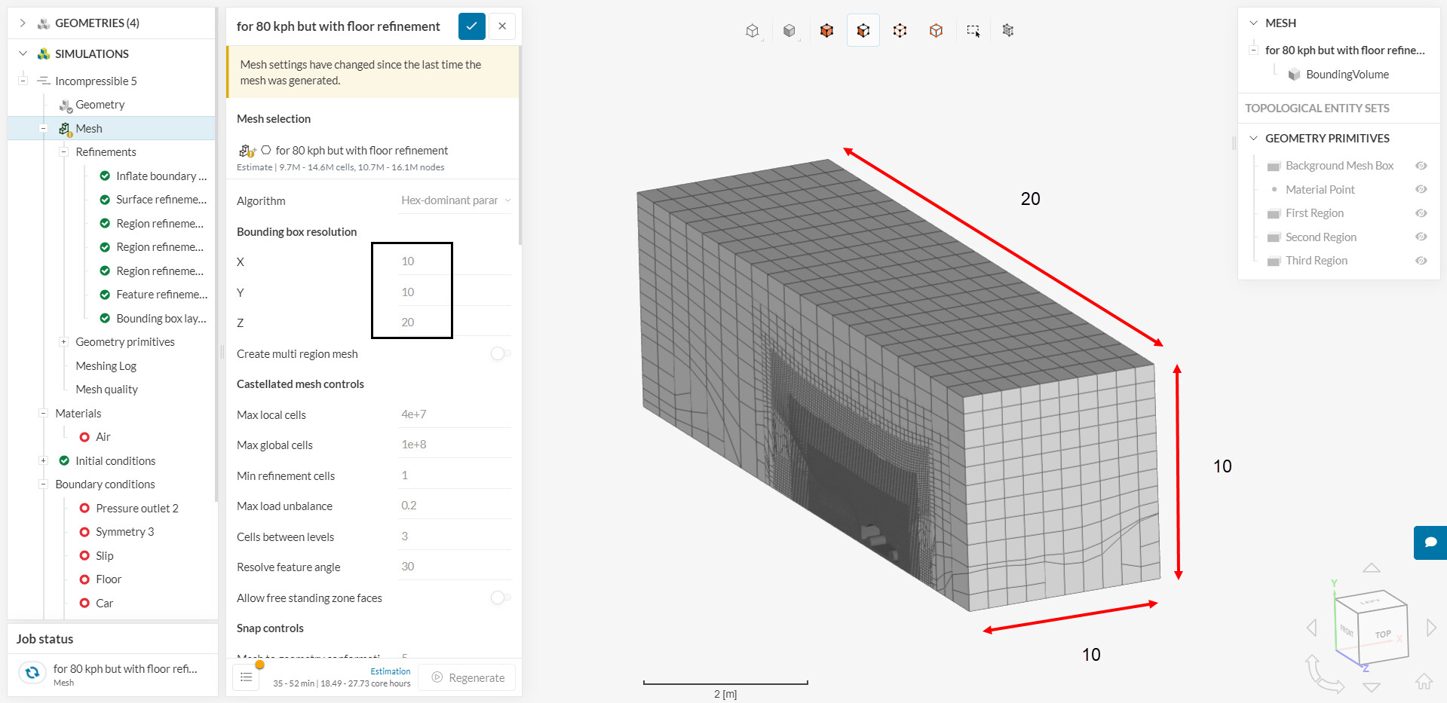The height and width of the screenshot is (703, 1447).
Task: Click the FRONT face of orientation cube
Action: pyautogui.click(x=1347, y=630)
